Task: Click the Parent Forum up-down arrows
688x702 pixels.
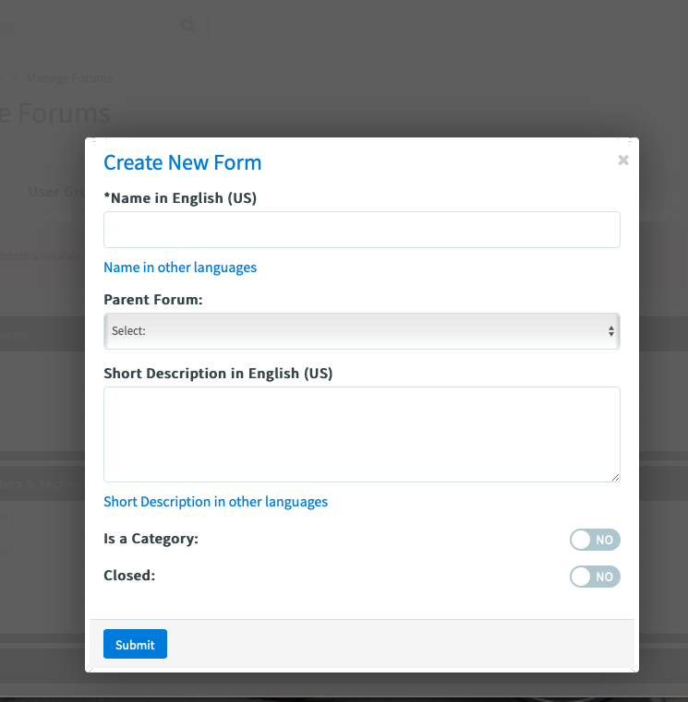Action: (x=611, y=331)
